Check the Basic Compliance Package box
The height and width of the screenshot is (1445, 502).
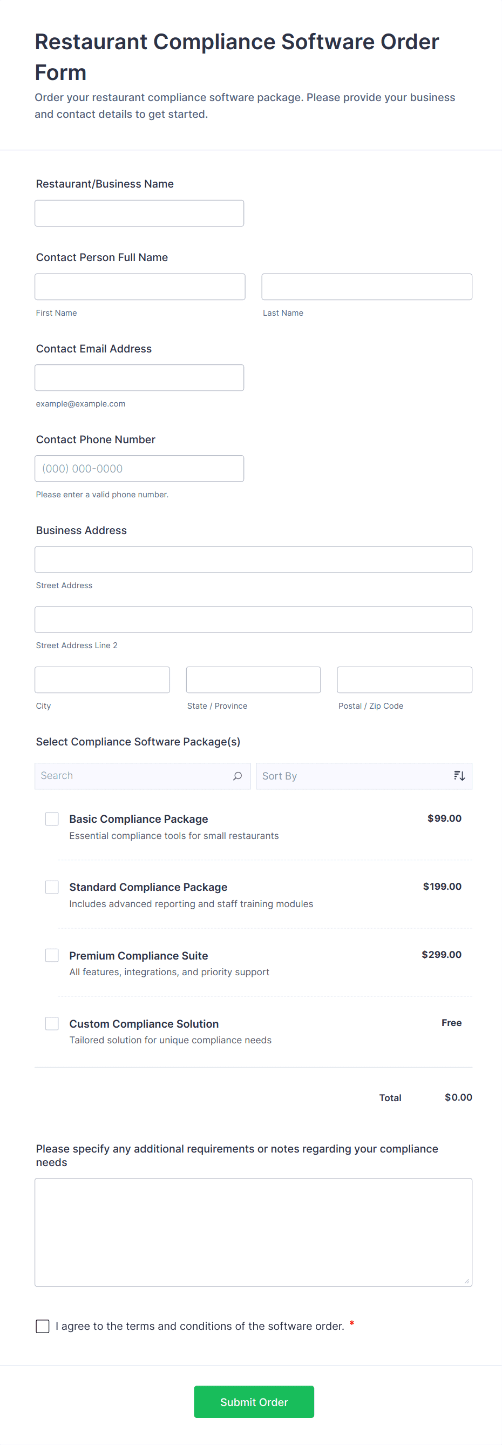click(52, 819)
